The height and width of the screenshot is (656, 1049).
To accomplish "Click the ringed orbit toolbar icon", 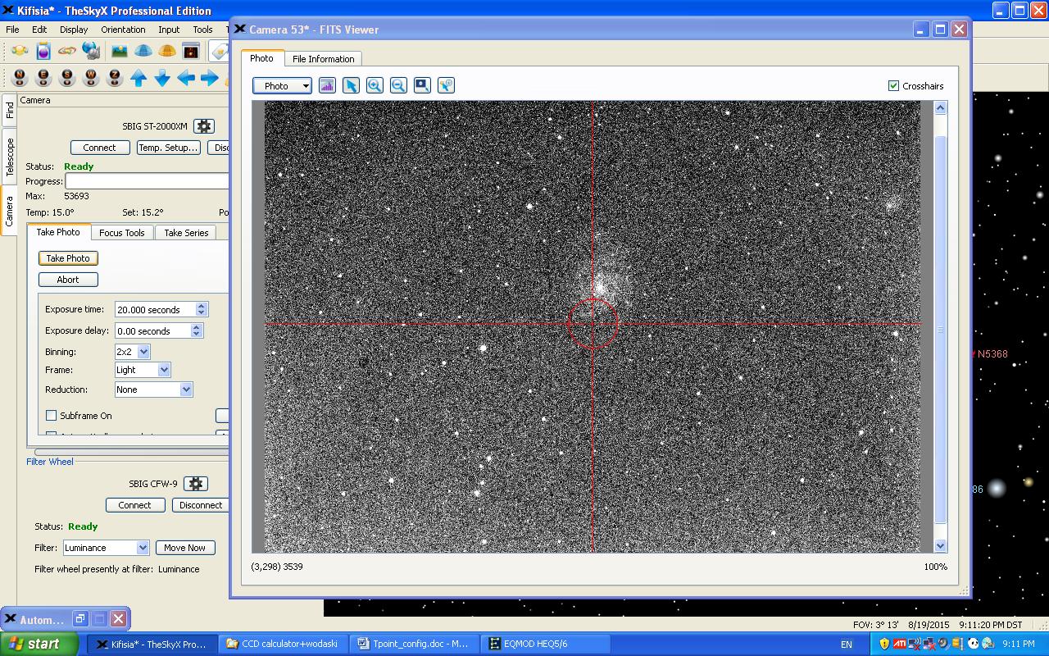I will pos(67,51).
